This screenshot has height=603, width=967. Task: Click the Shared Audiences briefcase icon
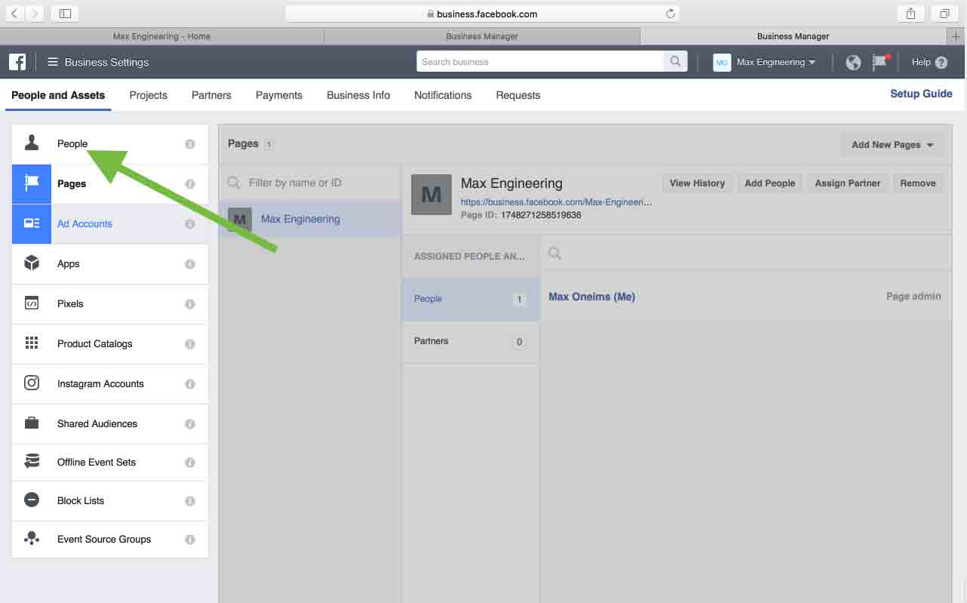pos(32,423)
